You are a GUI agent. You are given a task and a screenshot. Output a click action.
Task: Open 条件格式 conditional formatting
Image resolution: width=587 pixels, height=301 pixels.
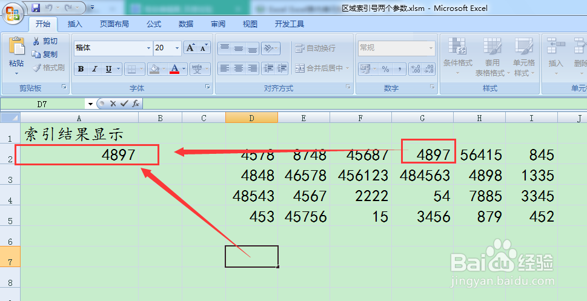point(458,56)
